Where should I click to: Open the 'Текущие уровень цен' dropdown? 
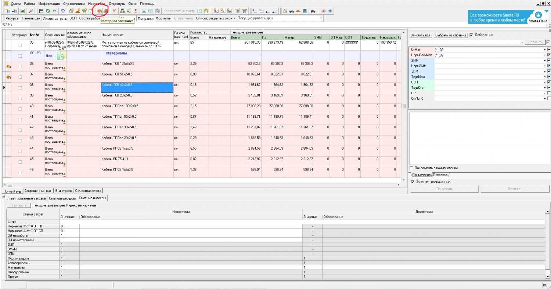[x=321, y=18]
